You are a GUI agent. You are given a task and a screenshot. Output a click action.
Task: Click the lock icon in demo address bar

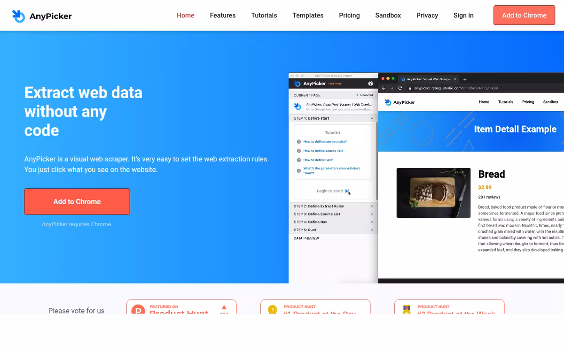(x=410, y=88)
